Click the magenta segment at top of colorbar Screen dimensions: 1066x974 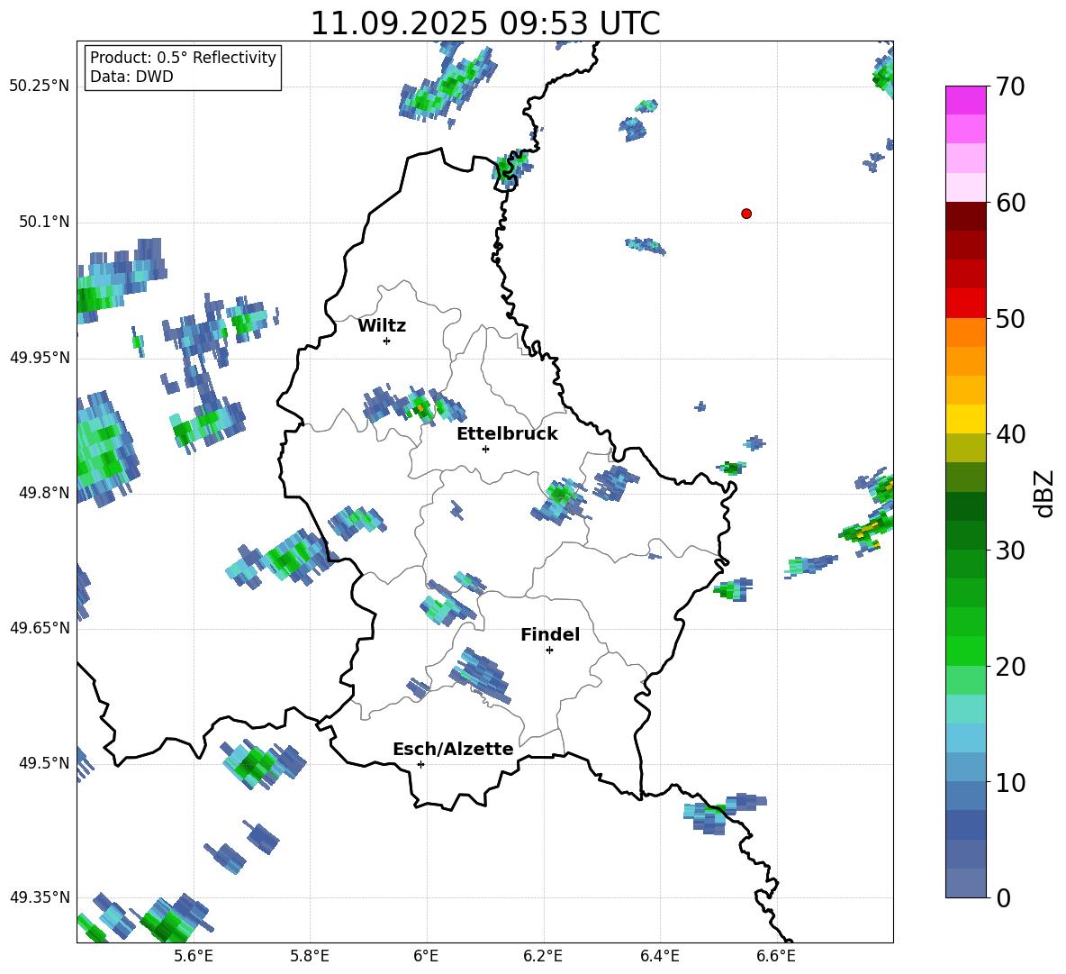[x=965, y=100]
